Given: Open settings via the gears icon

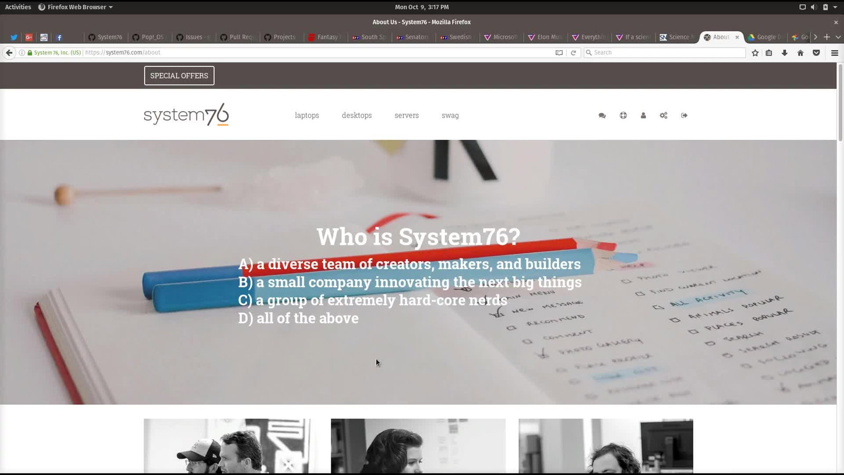Looking at the screenshot, I should click(x=664, y=116).
